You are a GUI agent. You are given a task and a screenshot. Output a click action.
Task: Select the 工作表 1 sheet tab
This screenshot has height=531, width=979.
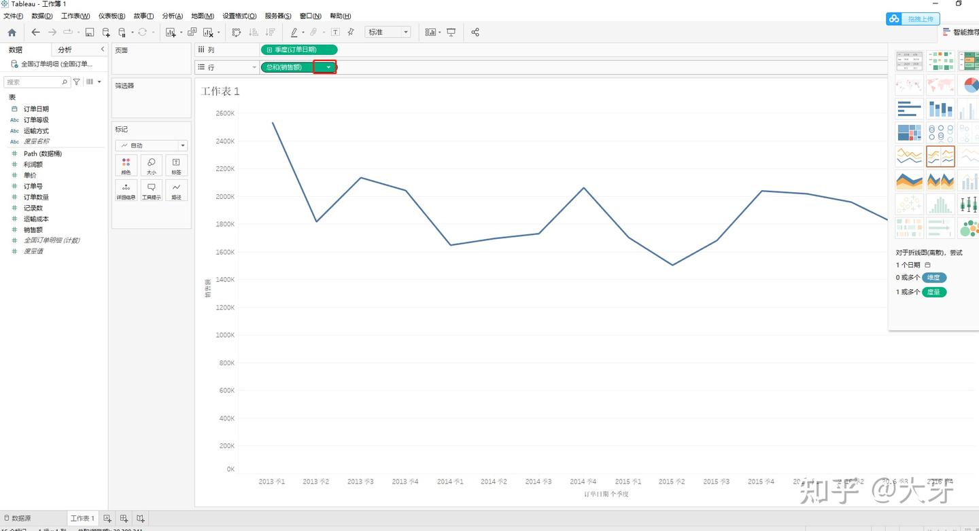coord(83,518)
